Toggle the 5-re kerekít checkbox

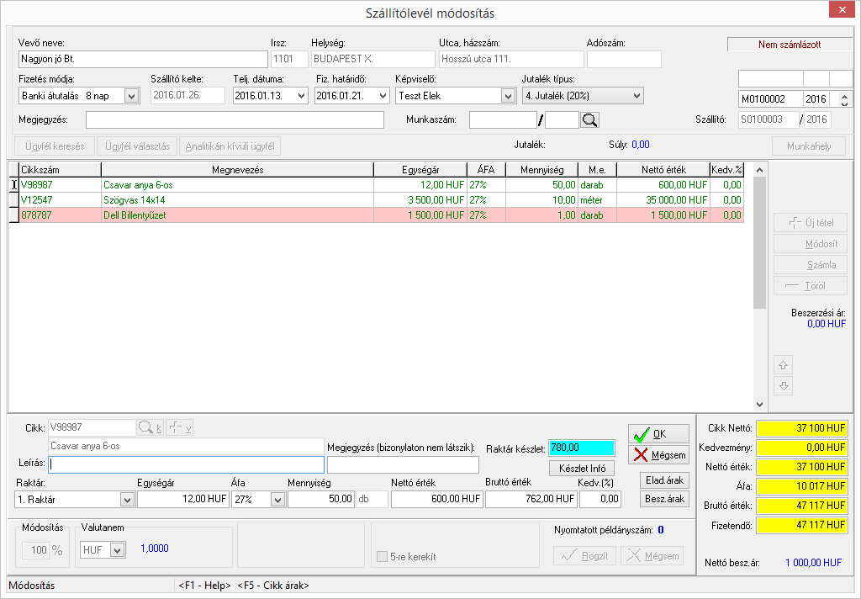(x=382, y=557)
